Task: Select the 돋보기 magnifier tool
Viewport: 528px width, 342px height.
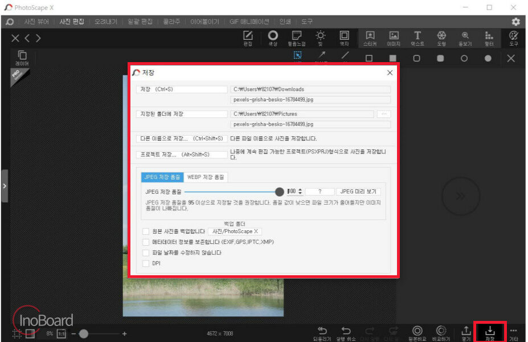Action: 465,38
